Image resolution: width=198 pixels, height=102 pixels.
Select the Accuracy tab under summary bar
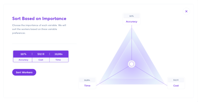(23, 60)
